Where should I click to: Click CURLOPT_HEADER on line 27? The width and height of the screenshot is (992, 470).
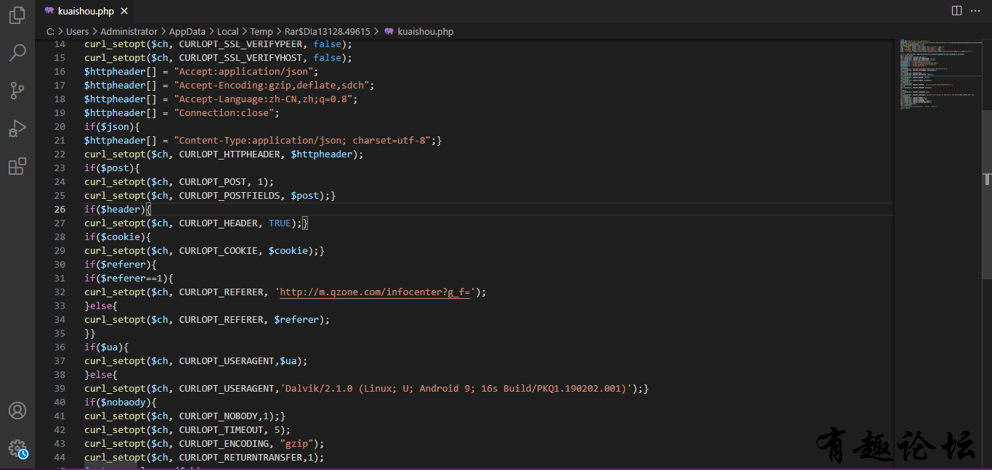coord(219,223)
